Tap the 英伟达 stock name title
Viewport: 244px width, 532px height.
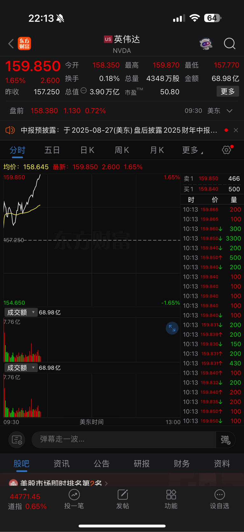click(x=127, y=39)
